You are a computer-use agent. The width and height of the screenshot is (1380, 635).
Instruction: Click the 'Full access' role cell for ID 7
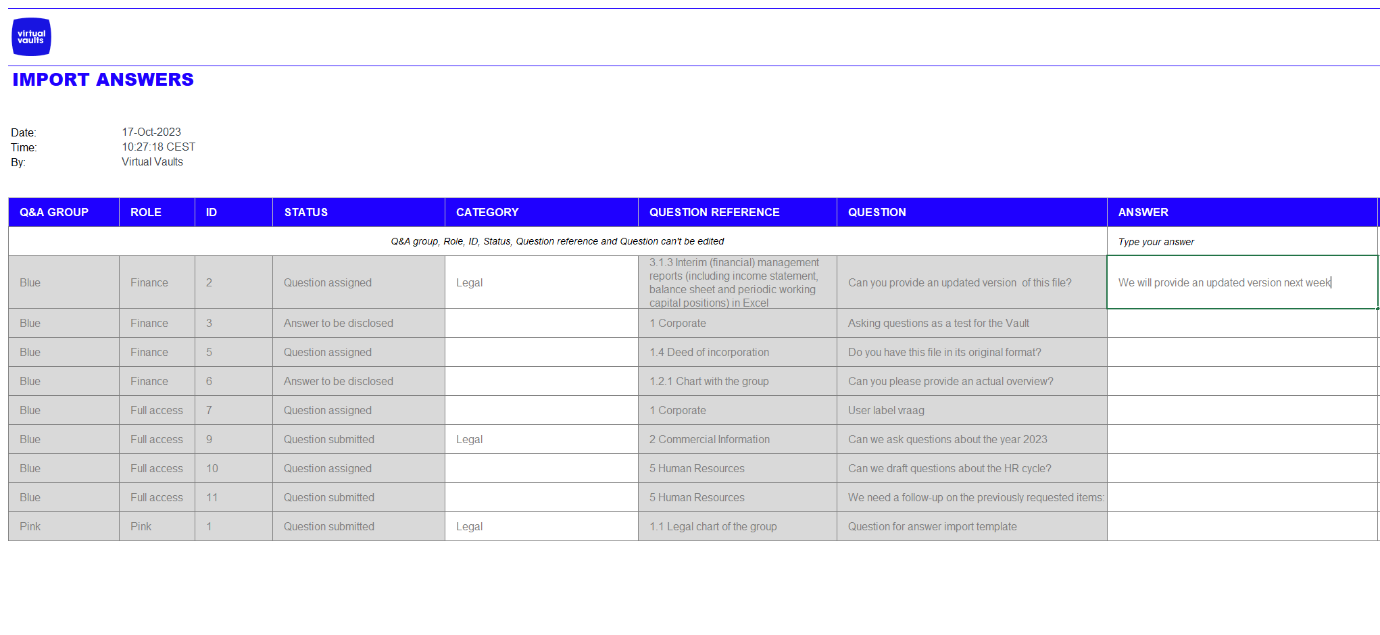pyautogui.click(x=157, y=411)
